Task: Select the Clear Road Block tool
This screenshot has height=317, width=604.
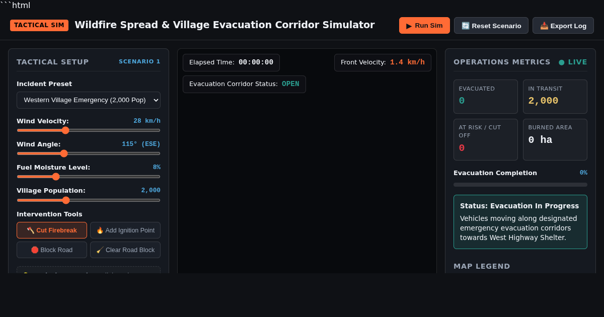Action: click(125, 250)
